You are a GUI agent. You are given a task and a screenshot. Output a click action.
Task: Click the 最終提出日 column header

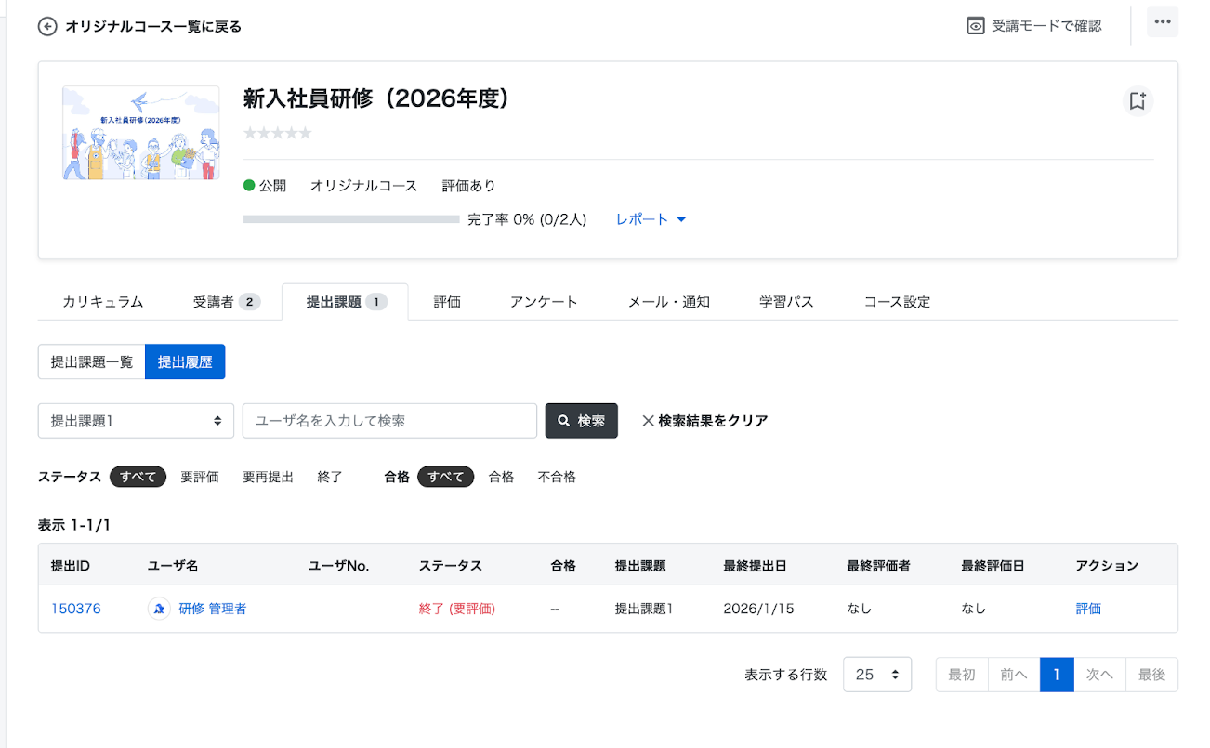coord(756,565)
